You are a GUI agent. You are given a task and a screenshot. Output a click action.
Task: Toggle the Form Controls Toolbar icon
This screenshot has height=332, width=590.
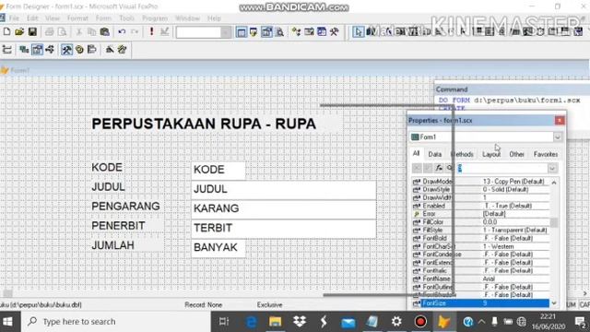pos(66,49)
